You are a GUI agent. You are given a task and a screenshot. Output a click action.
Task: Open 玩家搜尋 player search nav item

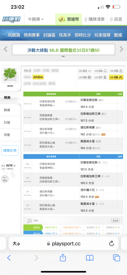103,35
